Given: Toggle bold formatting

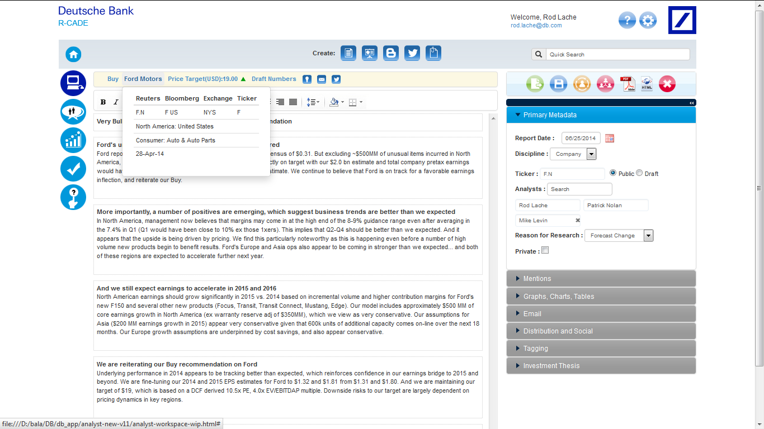Looking at the screenshot, I should (103, 102).
